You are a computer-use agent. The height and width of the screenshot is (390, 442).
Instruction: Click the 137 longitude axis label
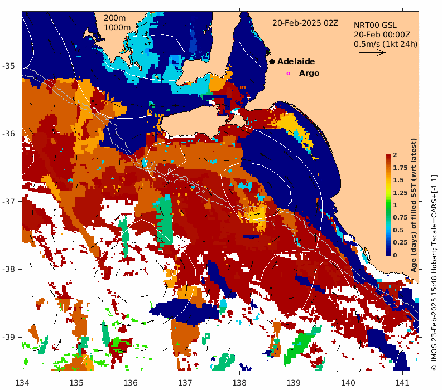185,383
